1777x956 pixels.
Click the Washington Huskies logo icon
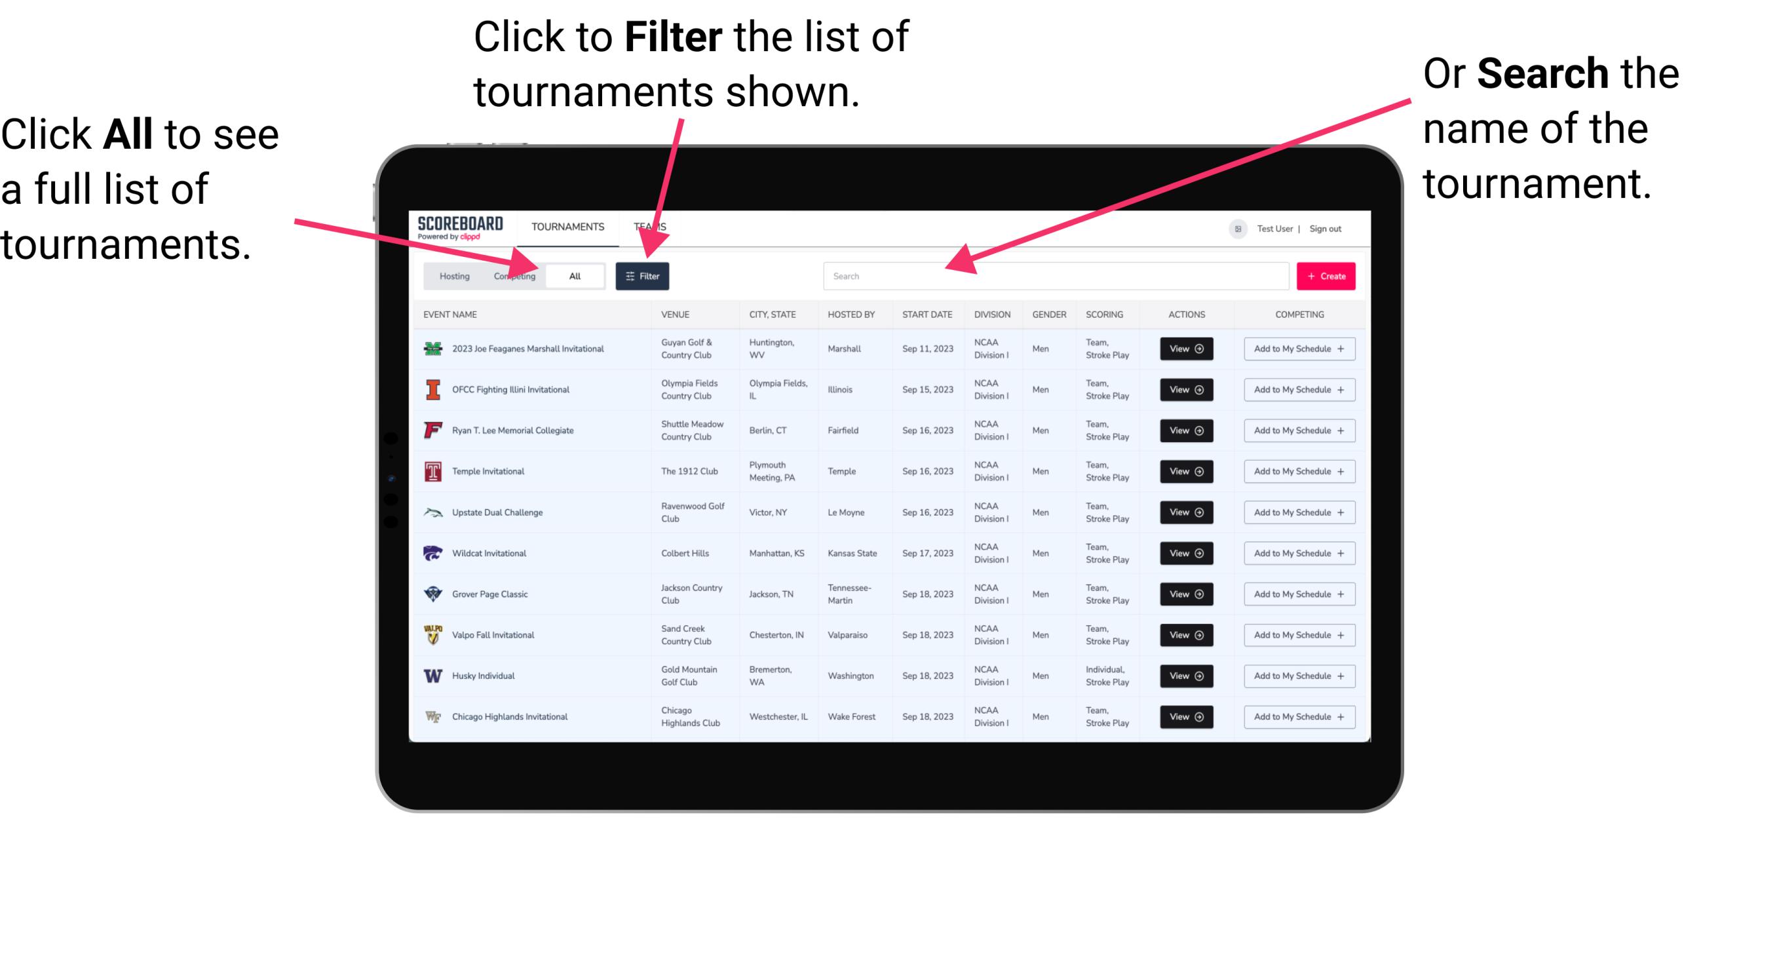click(x=434, y=676)
